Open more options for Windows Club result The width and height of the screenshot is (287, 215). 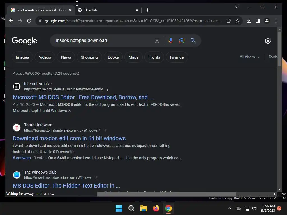(96, 178)
